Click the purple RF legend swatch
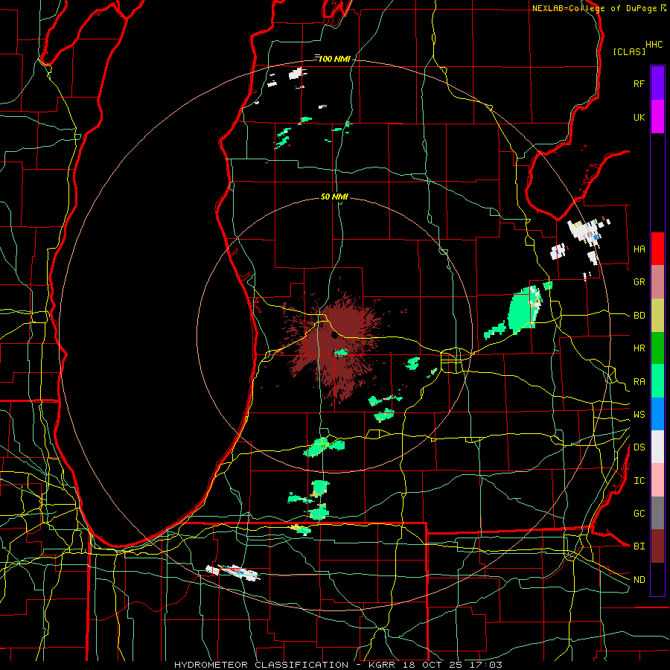This screenshot has height=670, width=670. coord(657,83)
